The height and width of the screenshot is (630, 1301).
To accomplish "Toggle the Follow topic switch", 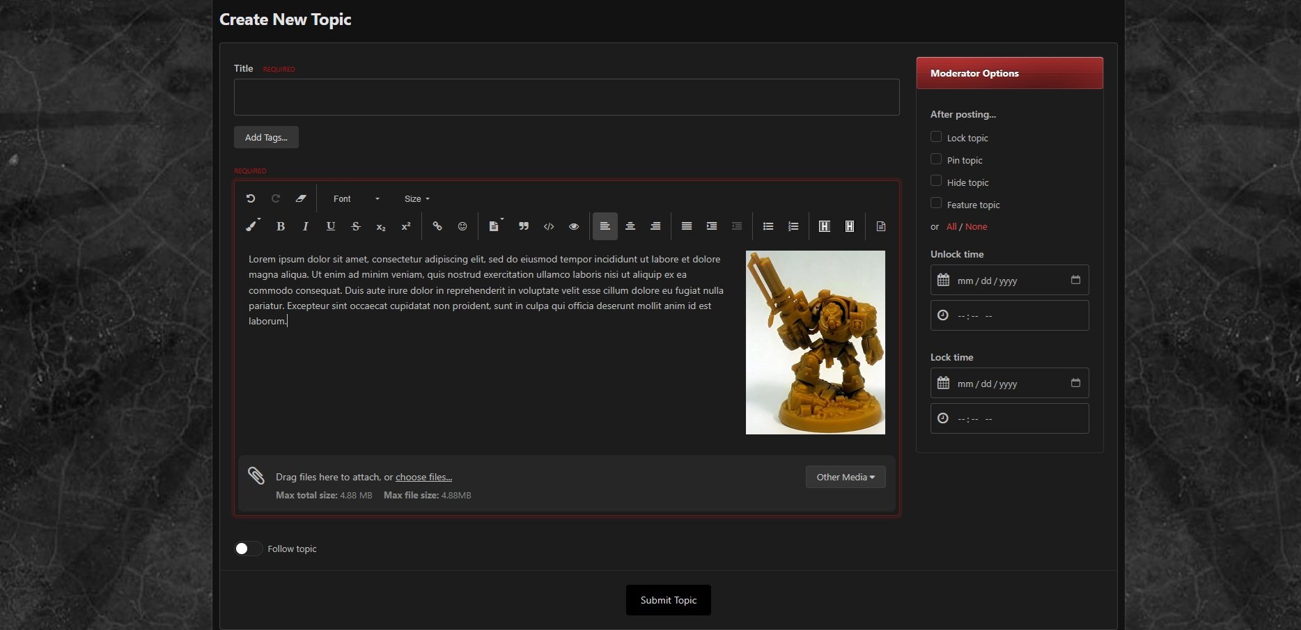I will pos(248,549).
